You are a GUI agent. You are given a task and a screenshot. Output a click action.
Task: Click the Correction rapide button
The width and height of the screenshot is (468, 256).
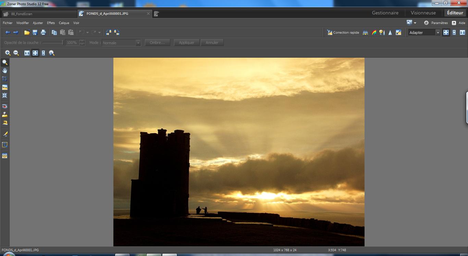[x=343, y=33]
